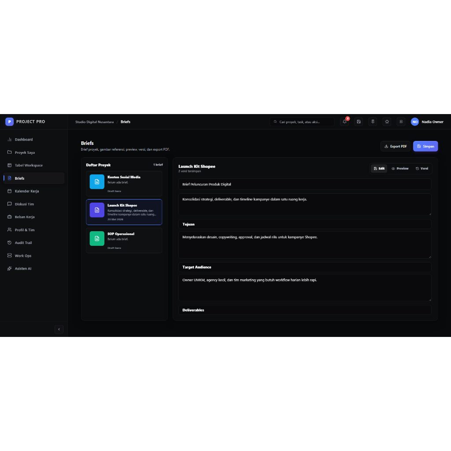Click Konten Sosial Media blue document icon
The image size is (451, 451).
tap(97, 182)
